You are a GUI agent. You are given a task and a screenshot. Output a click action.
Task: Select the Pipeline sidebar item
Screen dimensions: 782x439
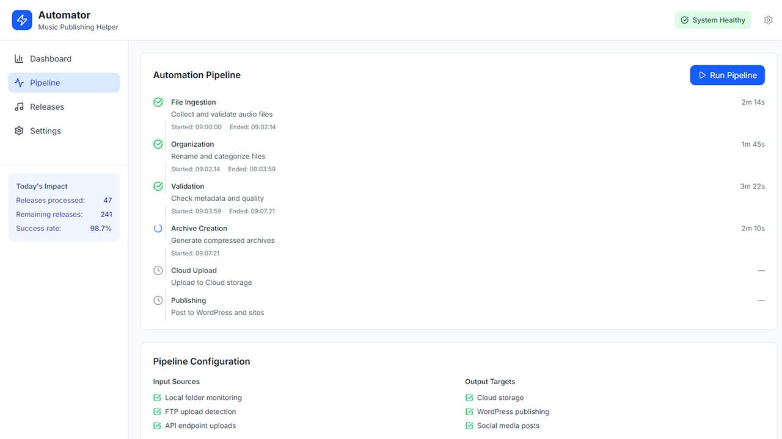point(64,82)
